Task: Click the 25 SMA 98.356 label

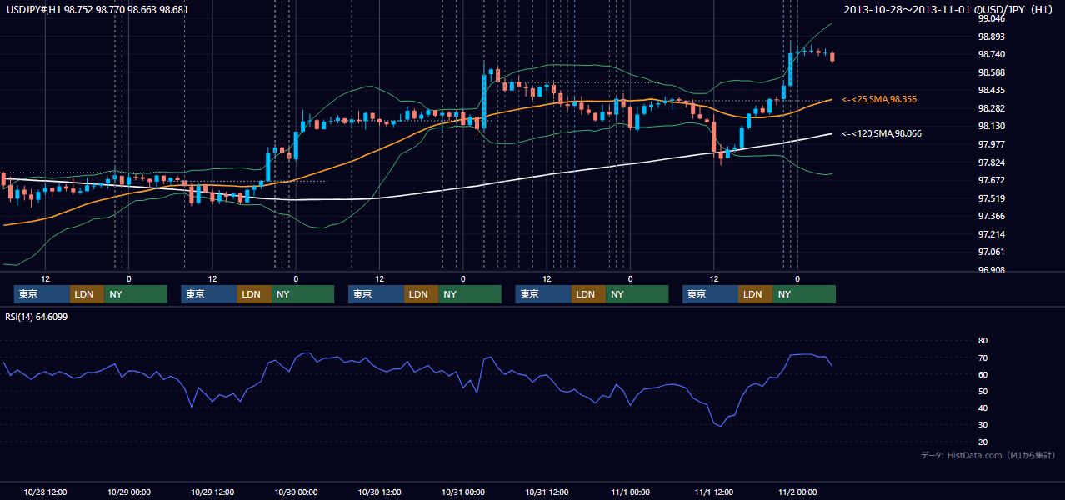Action: click(879, 99)
